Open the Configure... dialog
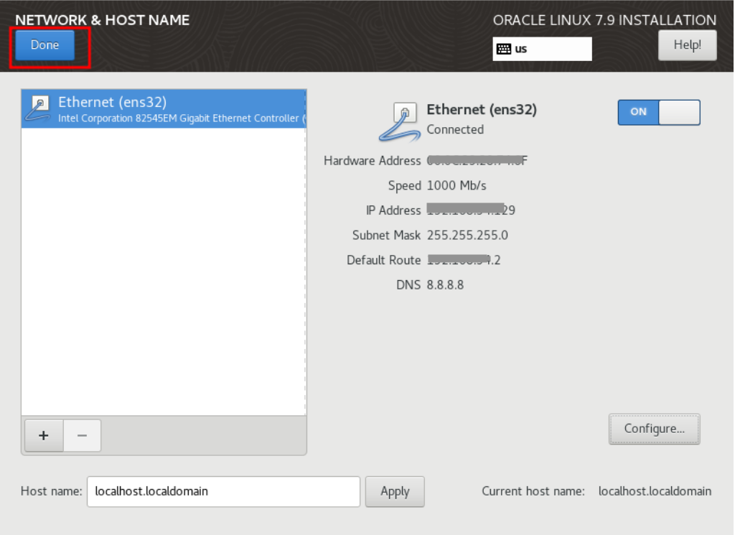The image size is (735, 535). click(x=655, y=429)
